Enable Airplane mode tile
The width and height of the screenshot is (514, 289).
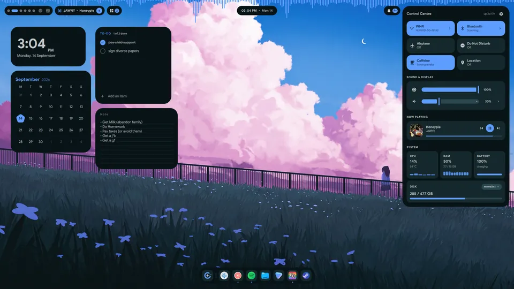tap(430, 45)
